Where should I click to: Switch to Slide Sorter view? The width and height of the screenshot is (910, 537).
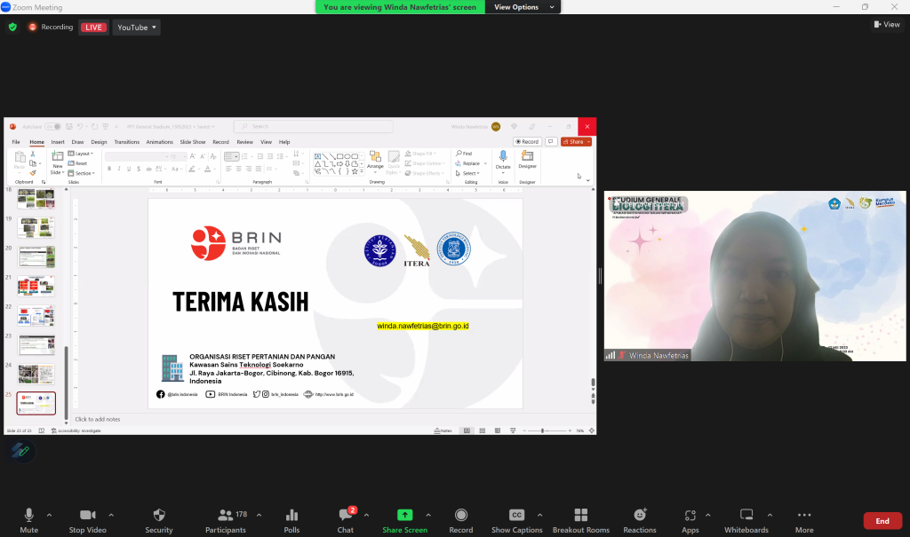(483, 430)
